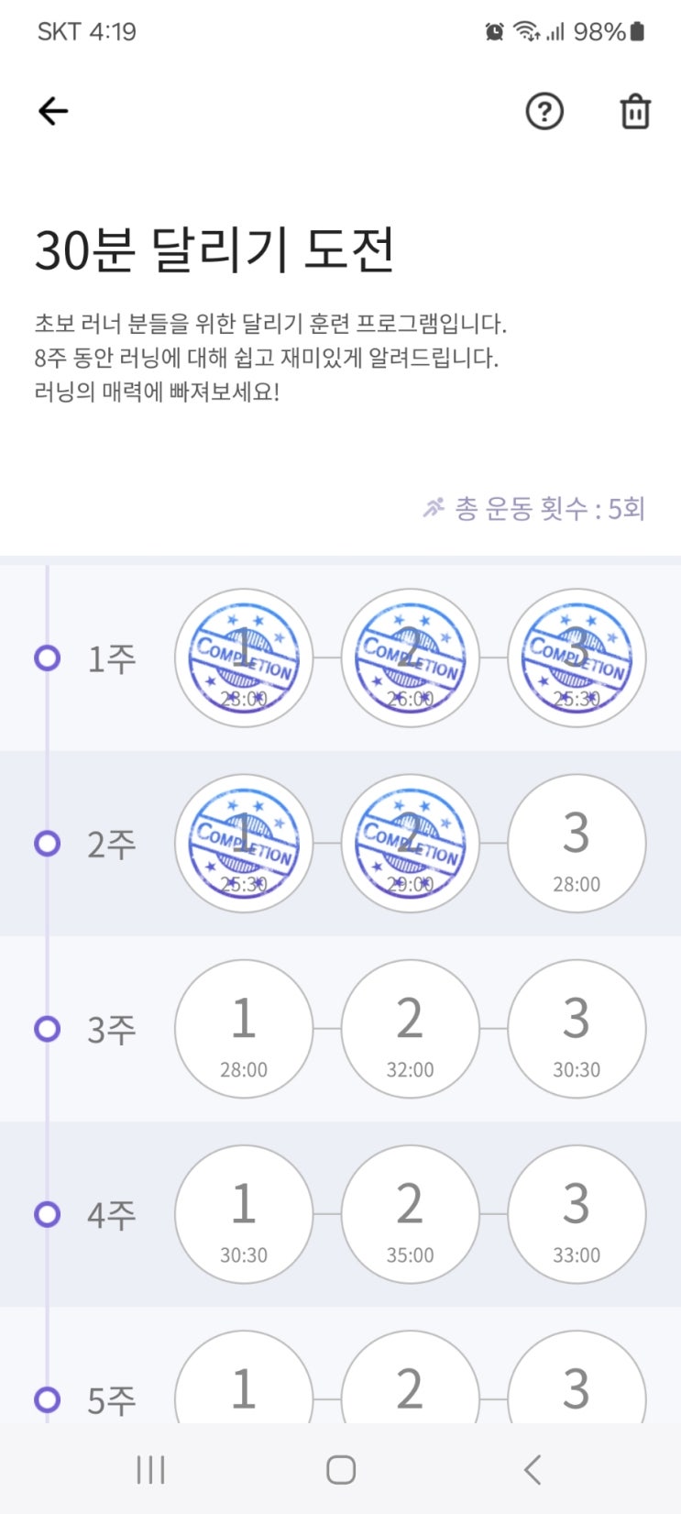
Task: Tap the 3주 timeline marker dot
Action: tap(47, 1029)
